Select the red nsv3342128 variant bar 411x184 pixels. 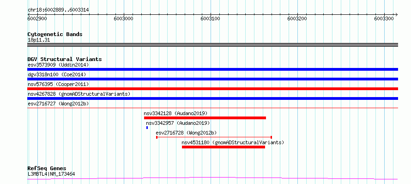click(205, 118)
